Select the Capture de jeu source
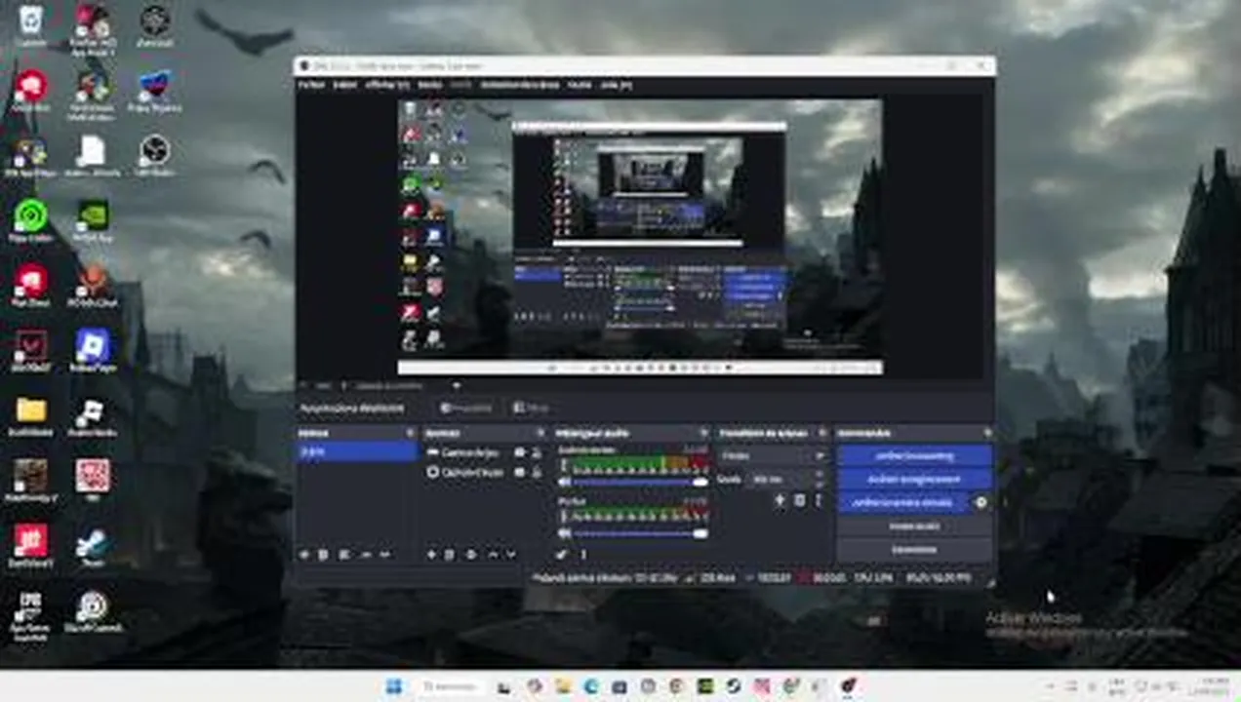This screenshot has width=1241, height=702. click(x=468, y=452)
